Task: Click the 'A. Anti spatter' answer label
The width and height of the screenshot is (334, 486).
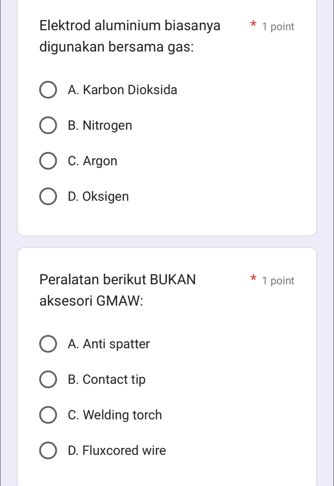Action: click(109, 344)
